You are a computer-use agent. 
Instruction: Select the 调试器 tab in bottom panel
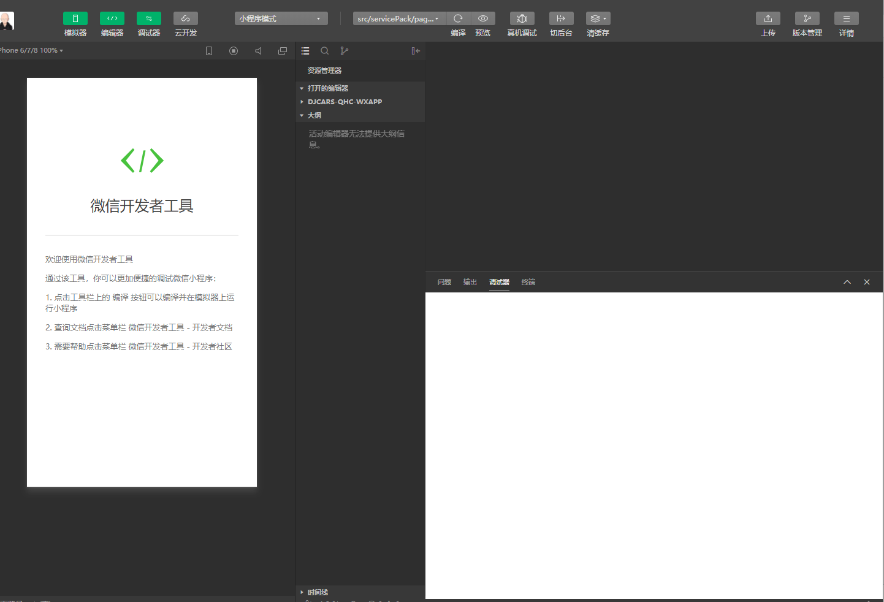(500, 282)
